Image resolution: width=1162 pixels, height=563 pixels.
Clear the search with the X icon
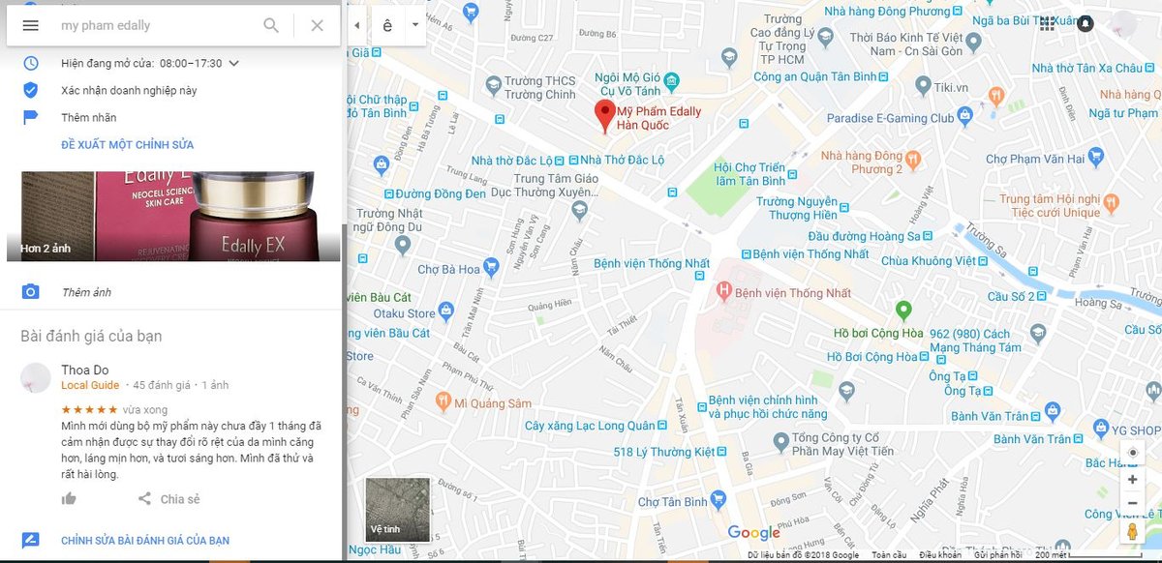(x=317, y=25)
